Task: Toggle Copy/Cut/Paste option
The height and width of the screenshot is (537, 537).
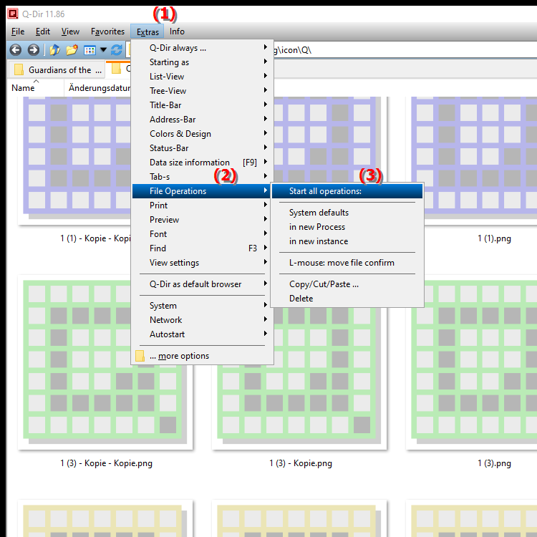Action: [x=347, y=284]
